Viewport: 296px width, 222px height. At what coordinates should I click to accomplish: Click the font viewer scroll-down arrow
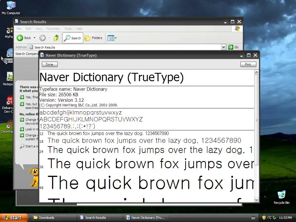[256, 200]
